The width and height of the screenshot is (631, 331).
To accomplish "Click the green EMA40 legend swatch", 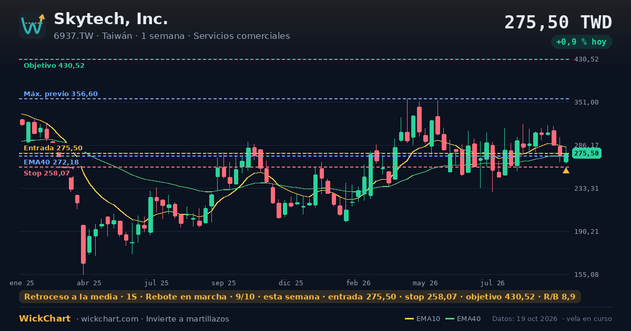I will pyautogui.click(x=450, y=319).
